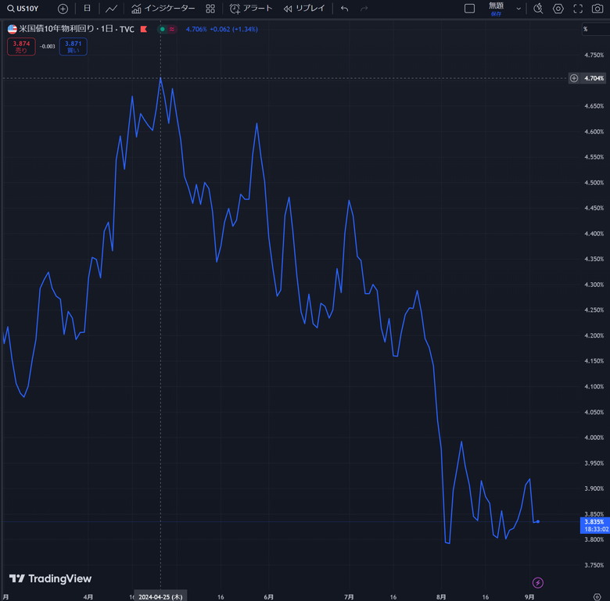Toggle fullscreen mode
Screen dimensions: 610x601
[x=578, y=9]
